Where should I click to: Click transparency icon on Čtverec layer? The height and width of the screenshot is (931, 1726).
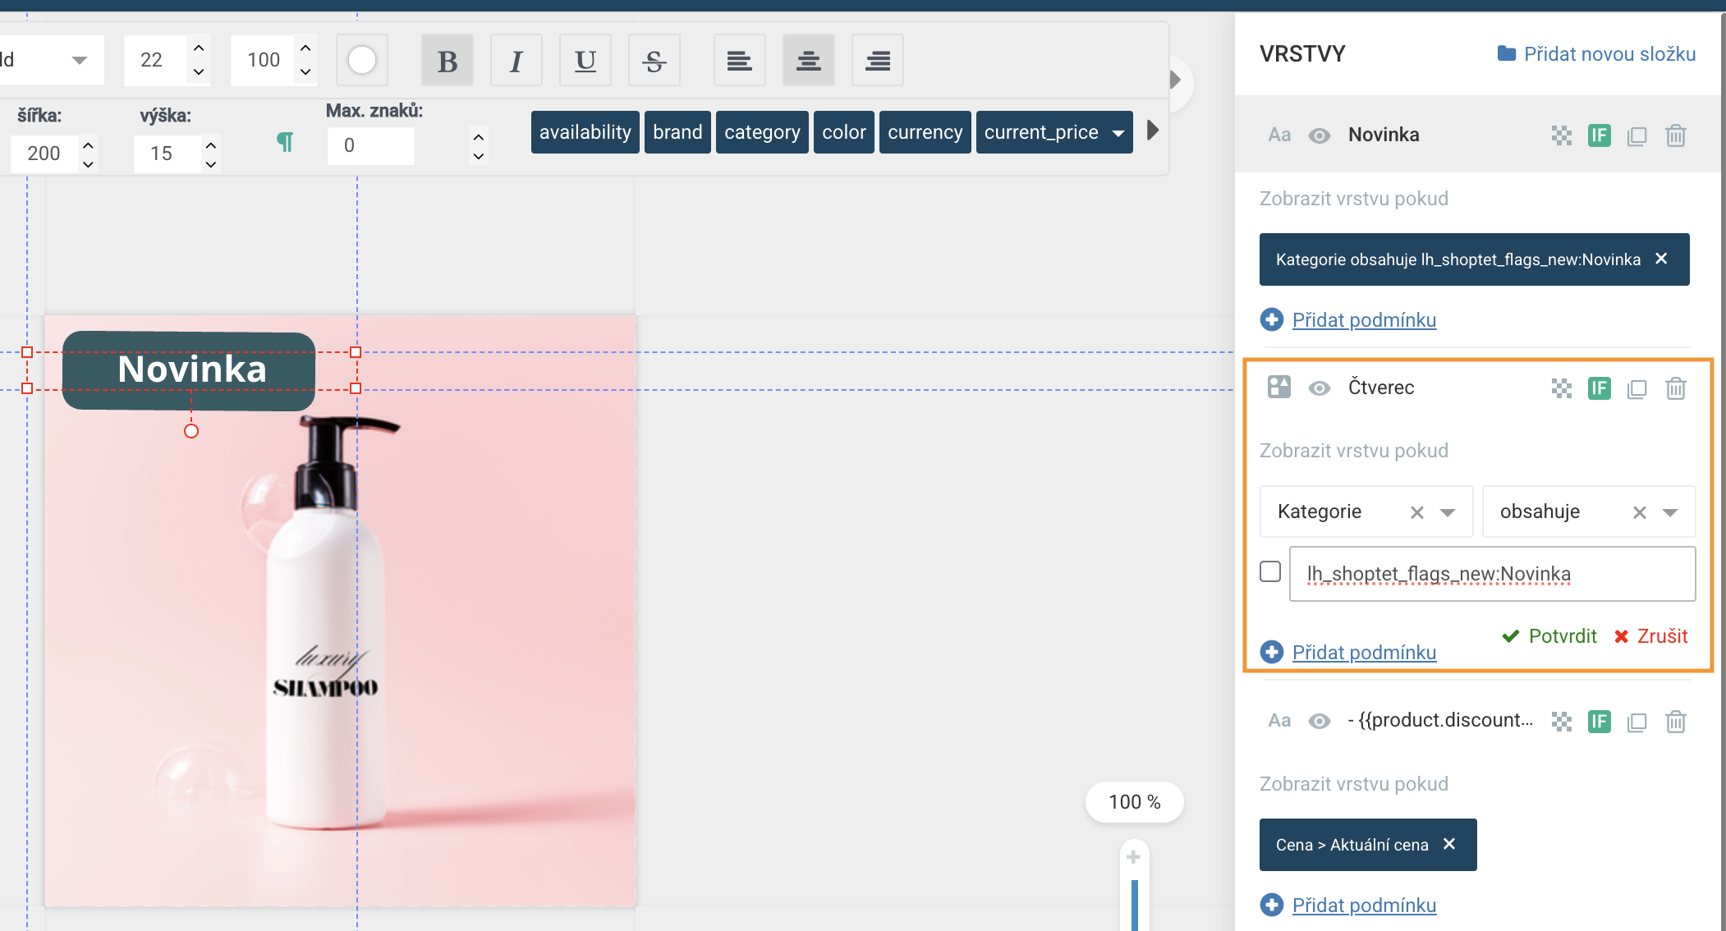[x=1561, y=388]
